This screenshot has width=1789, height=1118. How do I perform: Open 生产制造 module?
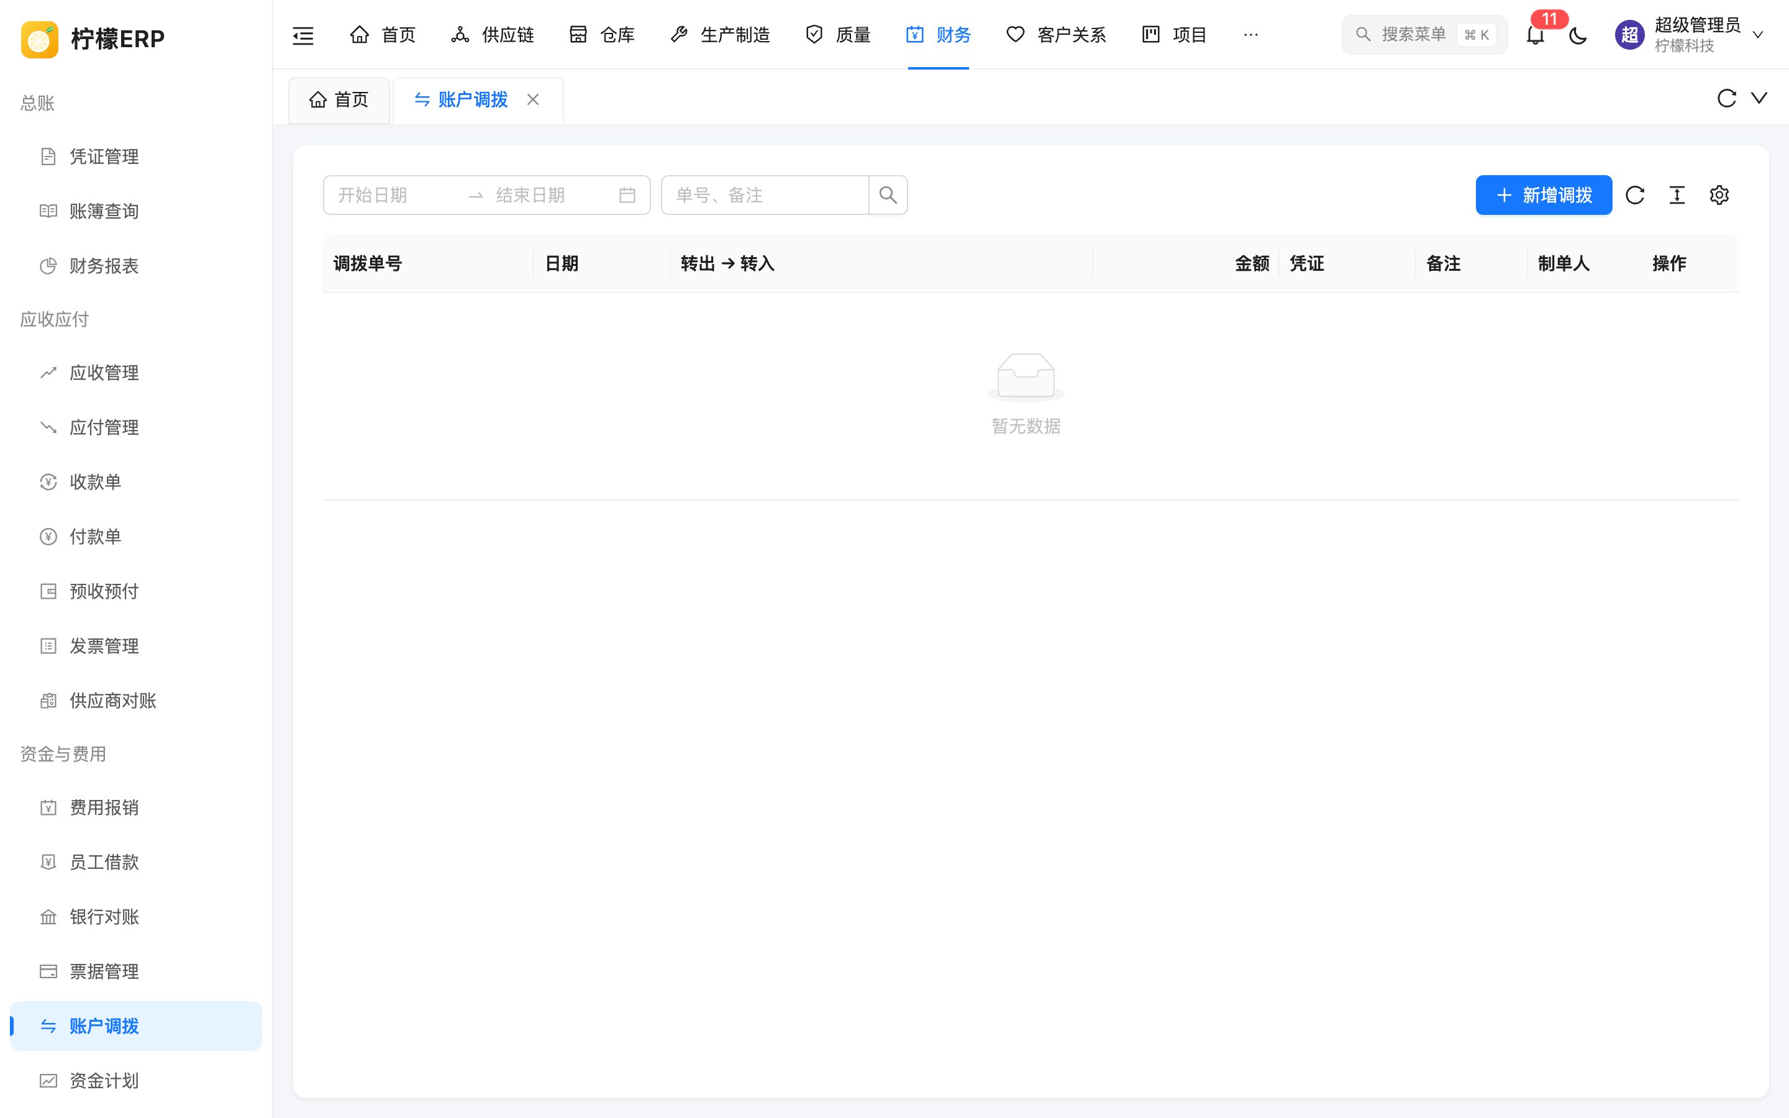720,35
